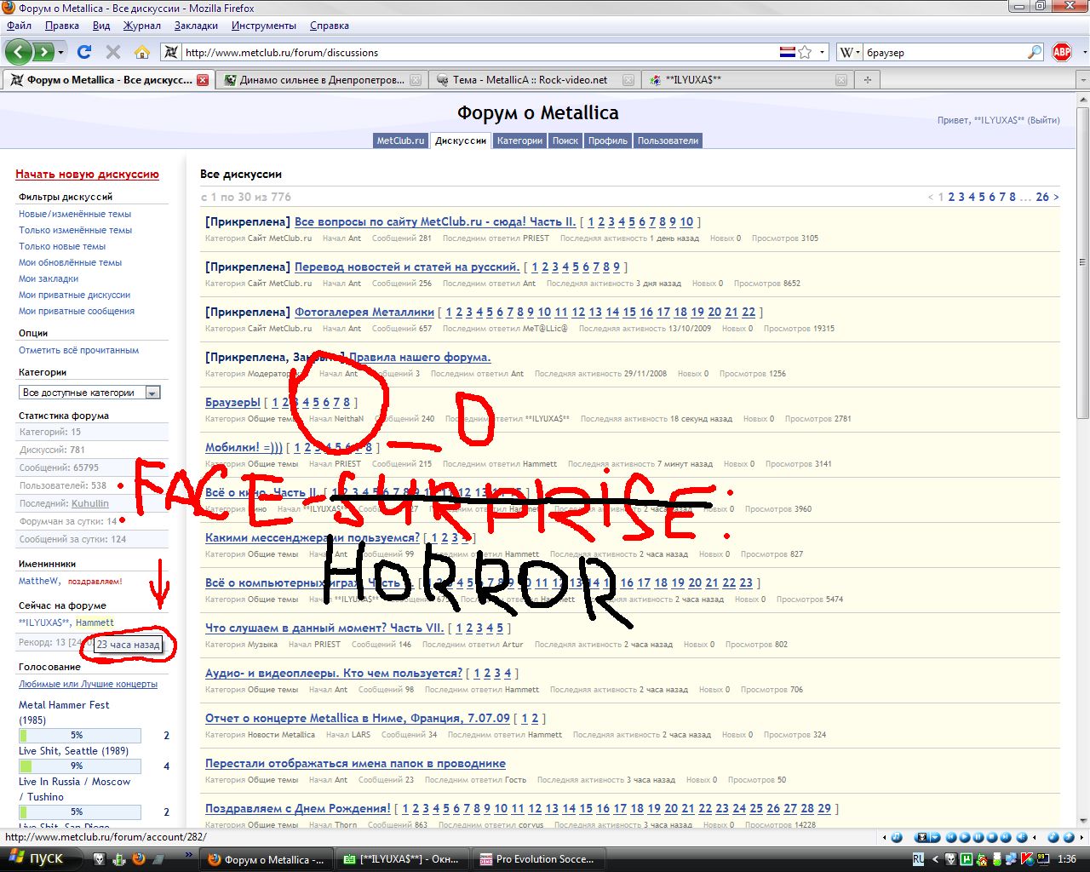Screen dimensions: 1090x872
Task: Bookmark the page with the star icon
Action: point(805,52)
